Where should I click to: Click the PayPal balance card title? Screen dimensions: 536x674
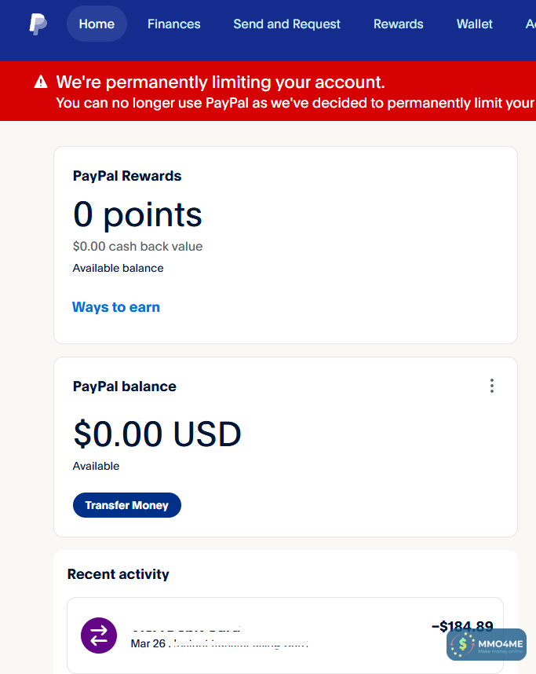(x=125, y=386)
